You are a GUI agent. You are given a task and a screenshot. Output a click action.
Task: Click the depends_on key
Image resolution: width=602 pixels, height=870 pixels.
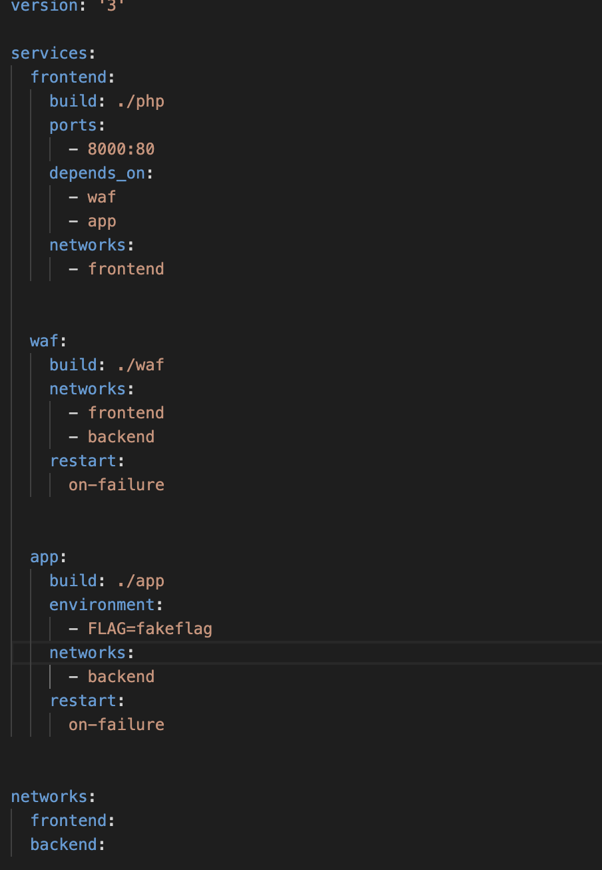pos(97,173)
